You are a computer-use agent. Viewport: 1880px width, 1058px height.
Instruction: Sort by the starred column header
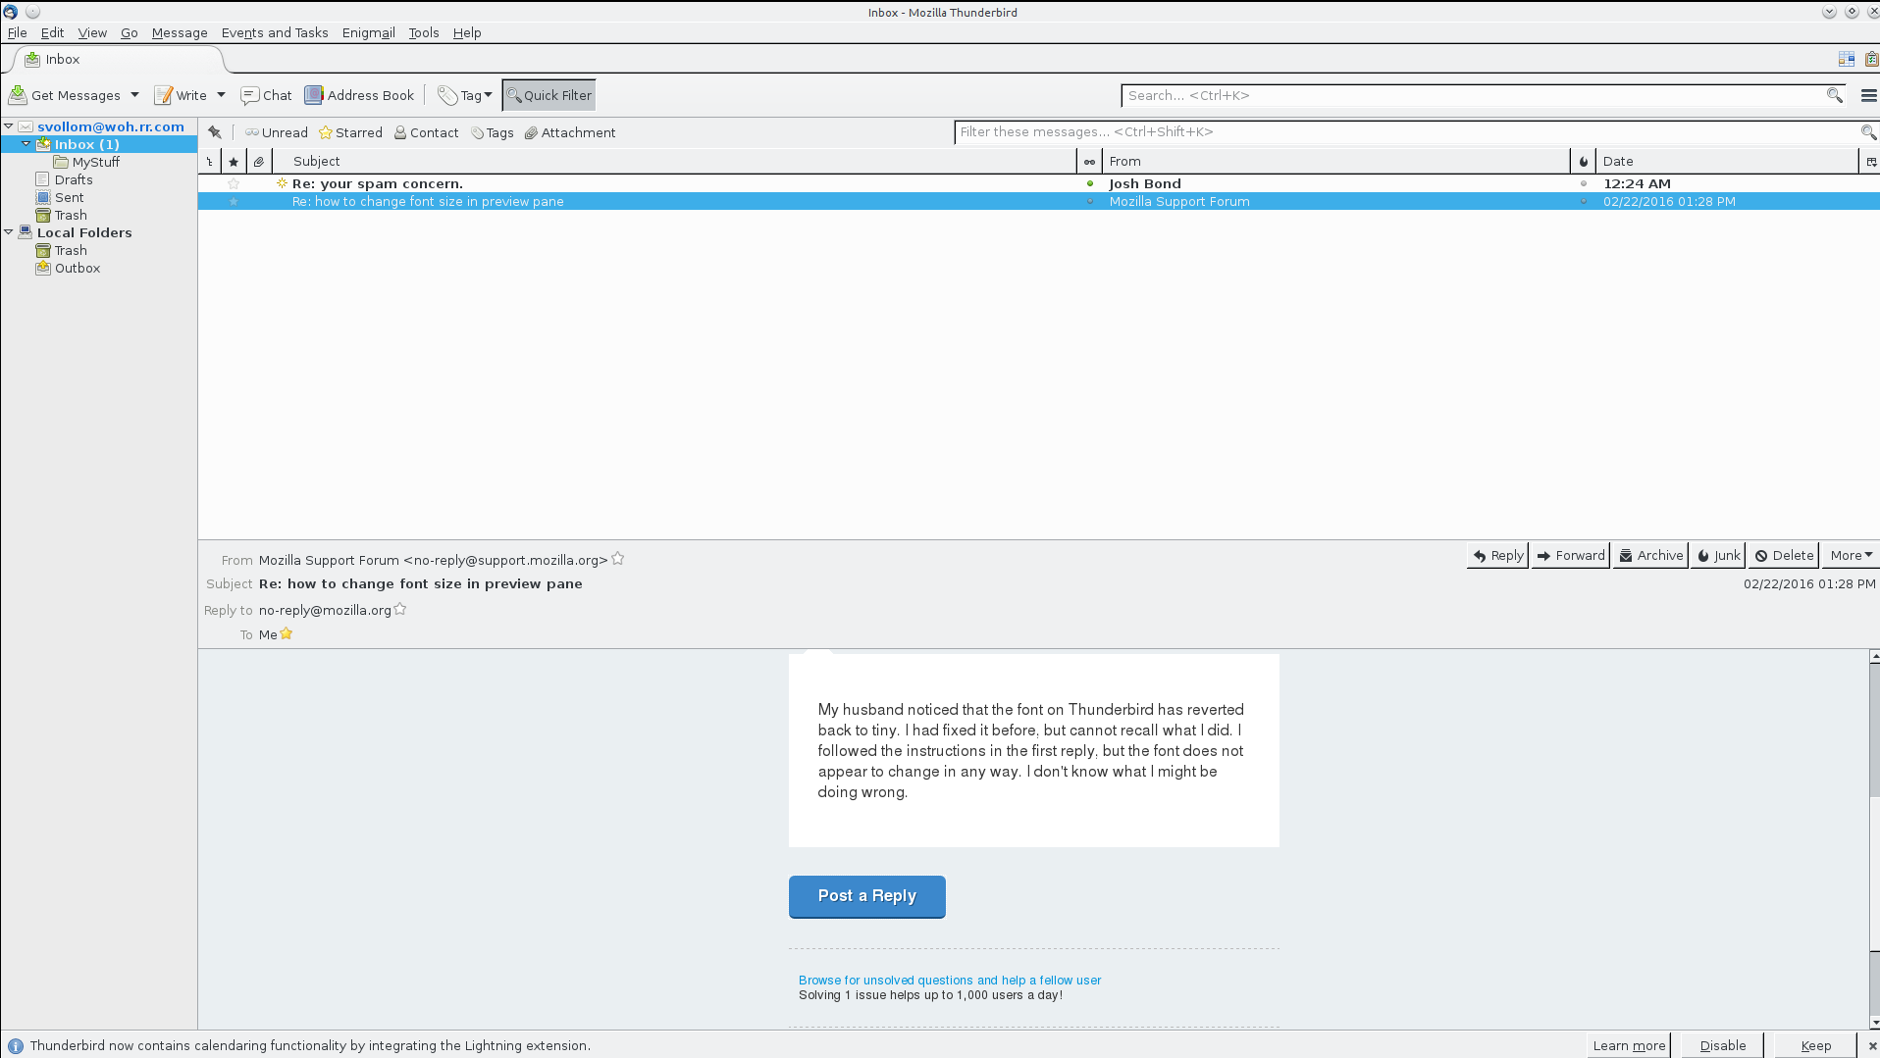pos(234,162)
